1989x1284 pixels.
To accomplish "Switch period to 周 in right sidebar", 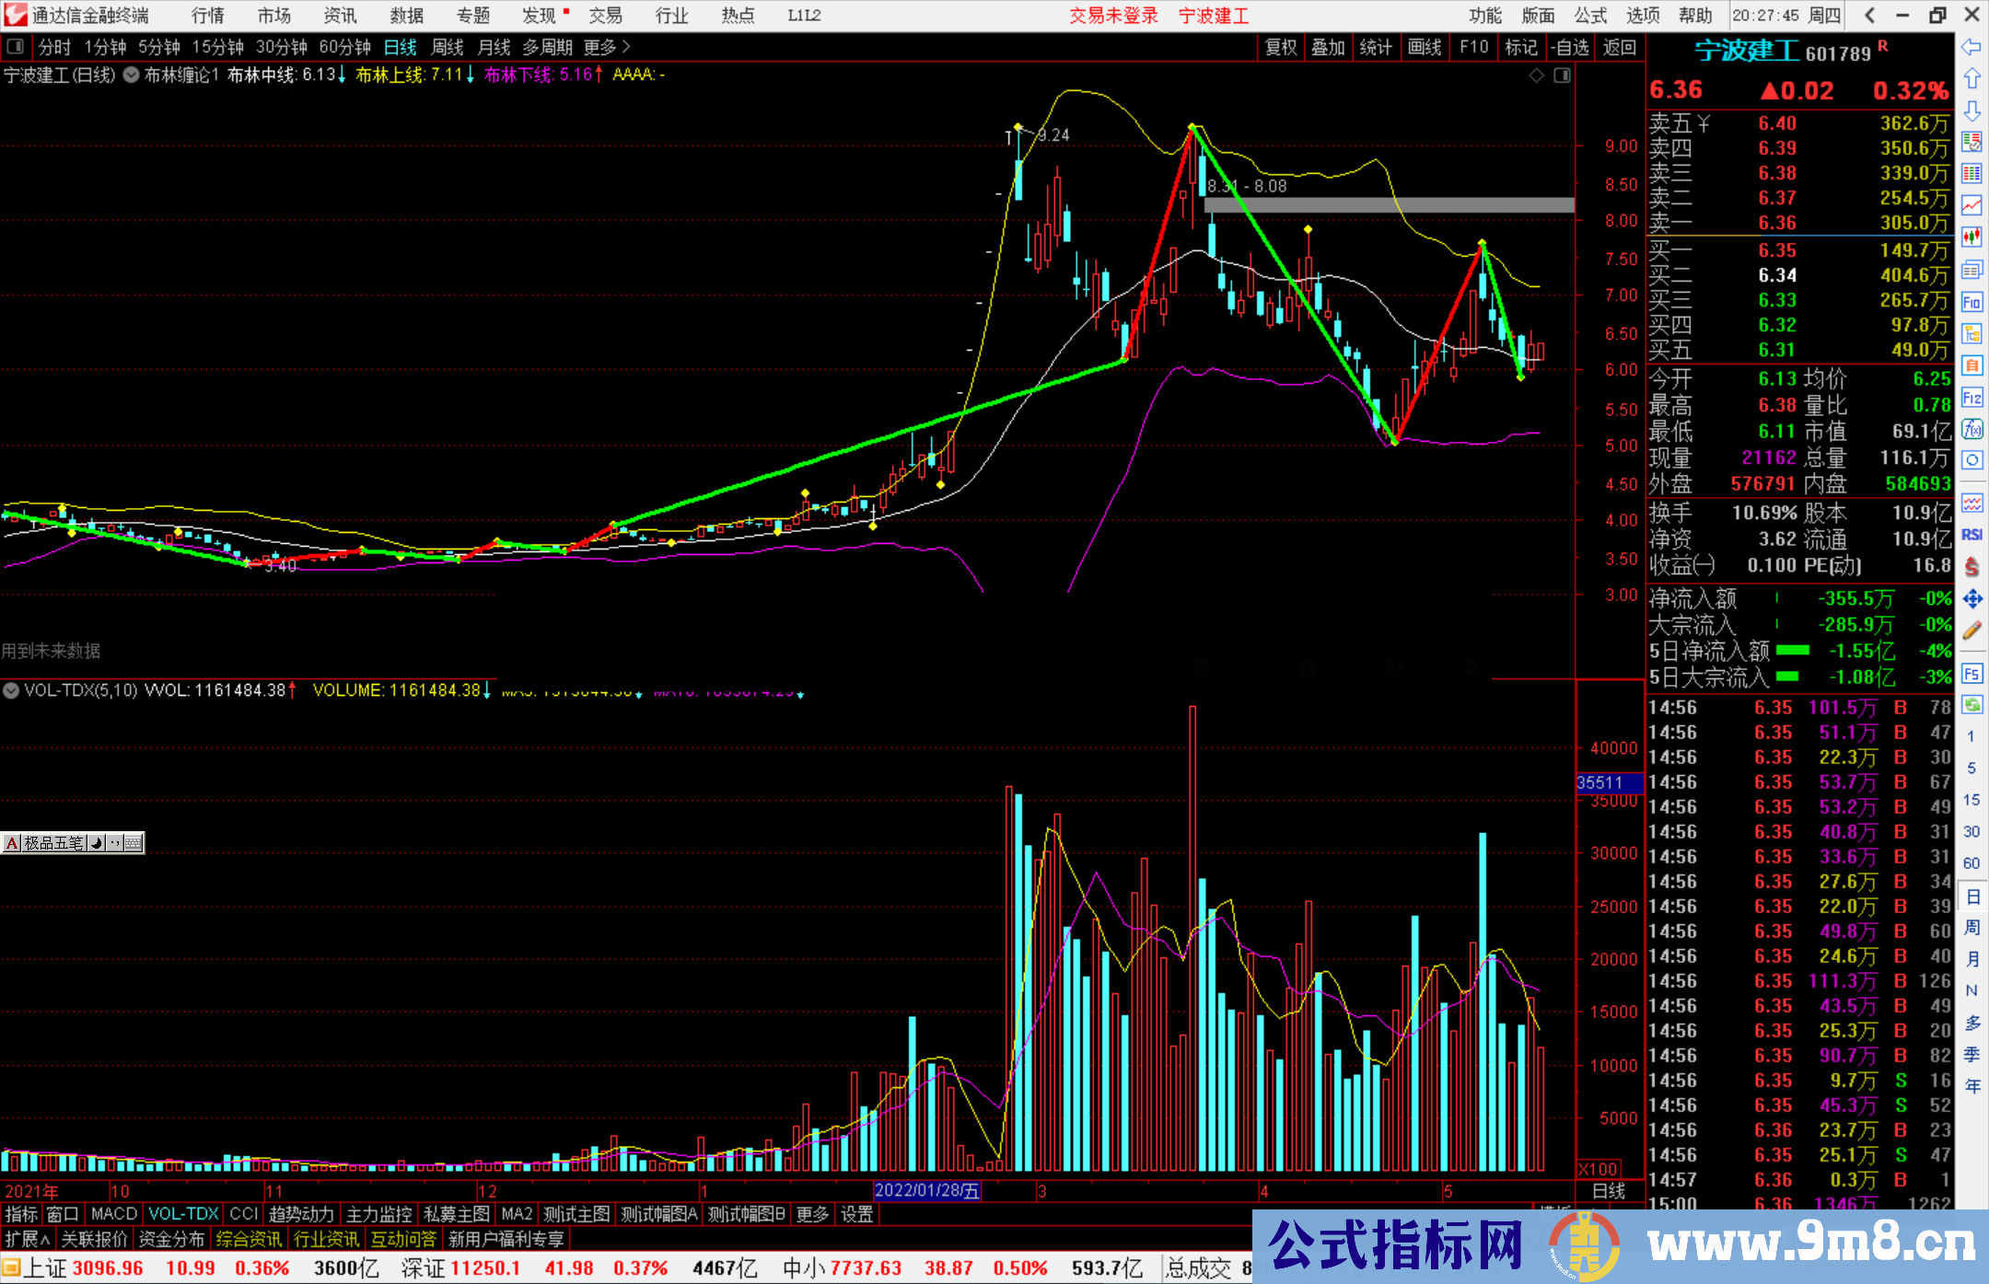I will coord(1972,927).
